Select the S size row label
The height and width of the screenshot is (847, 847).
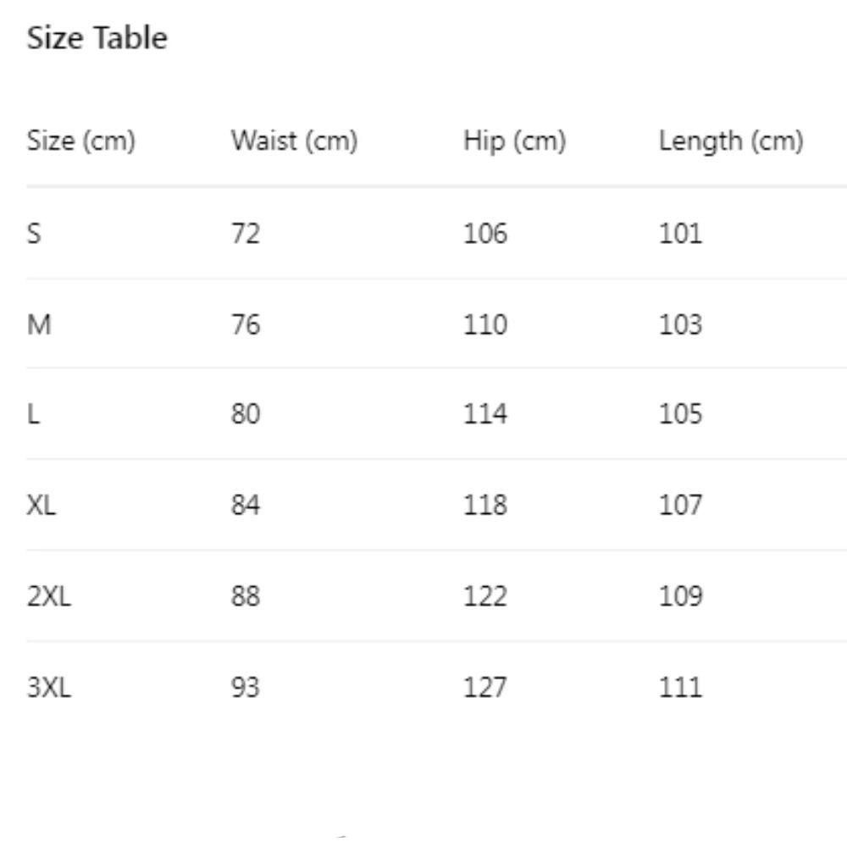pyautogui.click(x=34, y=233)
